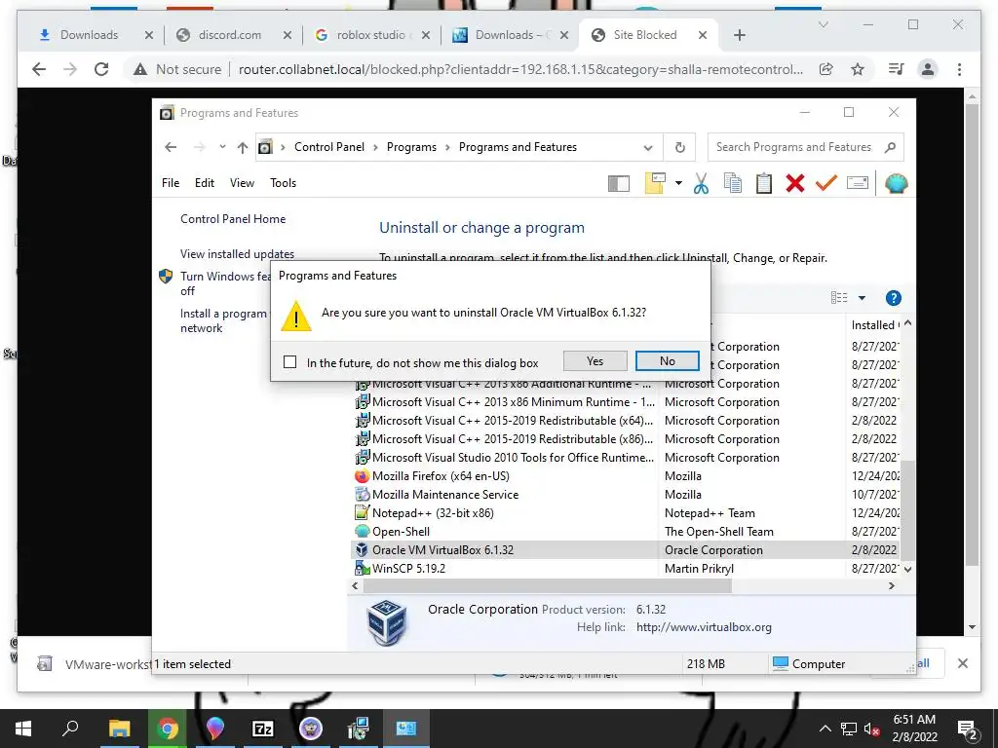Open View installed updates link
The image size is (998, 748).
(x=238, y=254)
